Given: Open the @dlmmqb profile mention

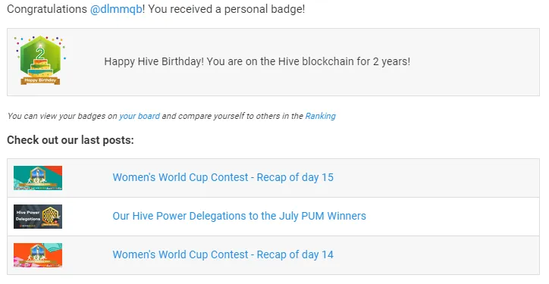Looking at the screenshot, I should click(116, 9).
